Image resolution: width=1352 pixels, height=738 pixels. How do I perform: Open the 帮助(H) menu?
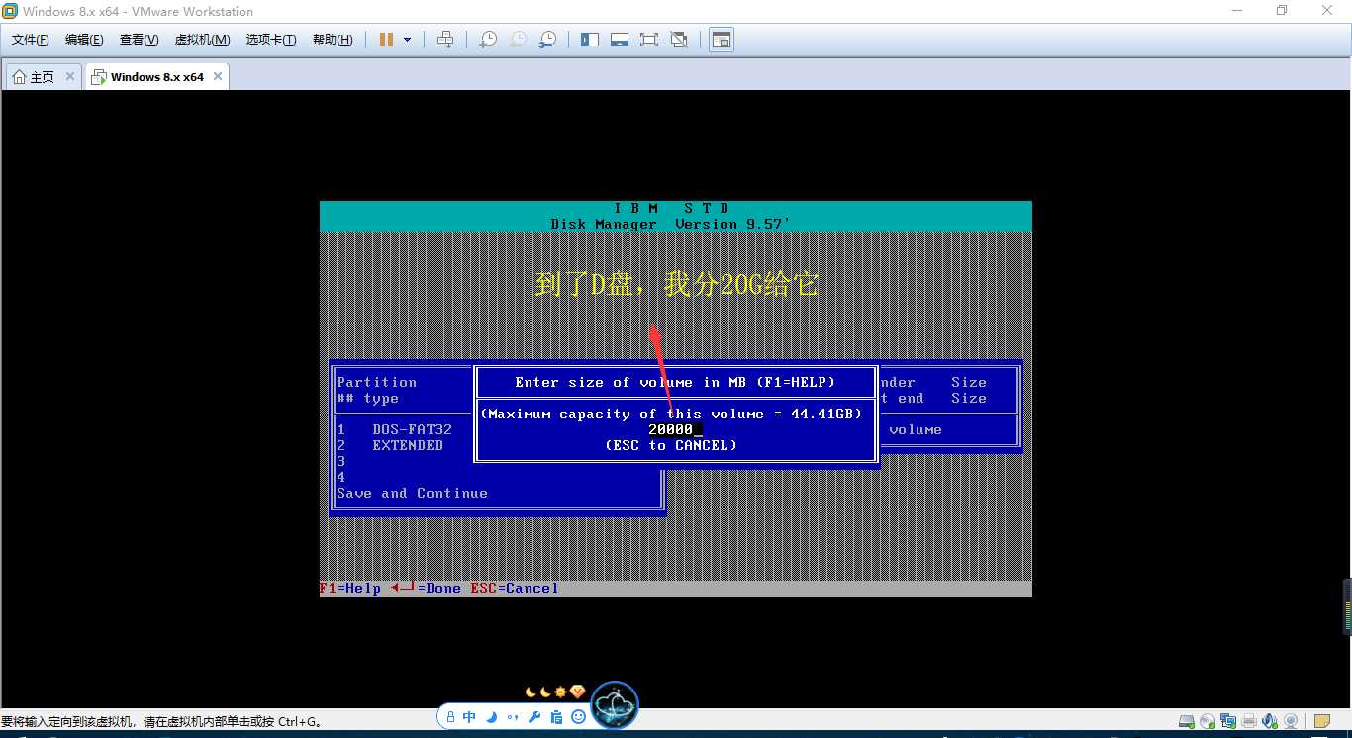tap(333, 40)
